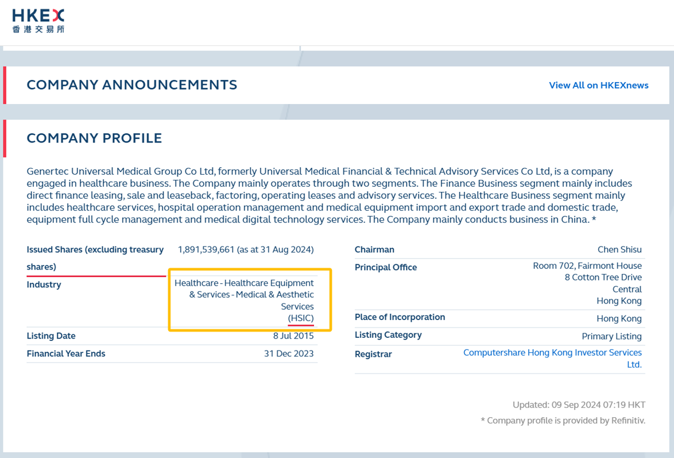The image size is (674, 458).
Task: Click the Principal Office label
Action: point(386,267)
